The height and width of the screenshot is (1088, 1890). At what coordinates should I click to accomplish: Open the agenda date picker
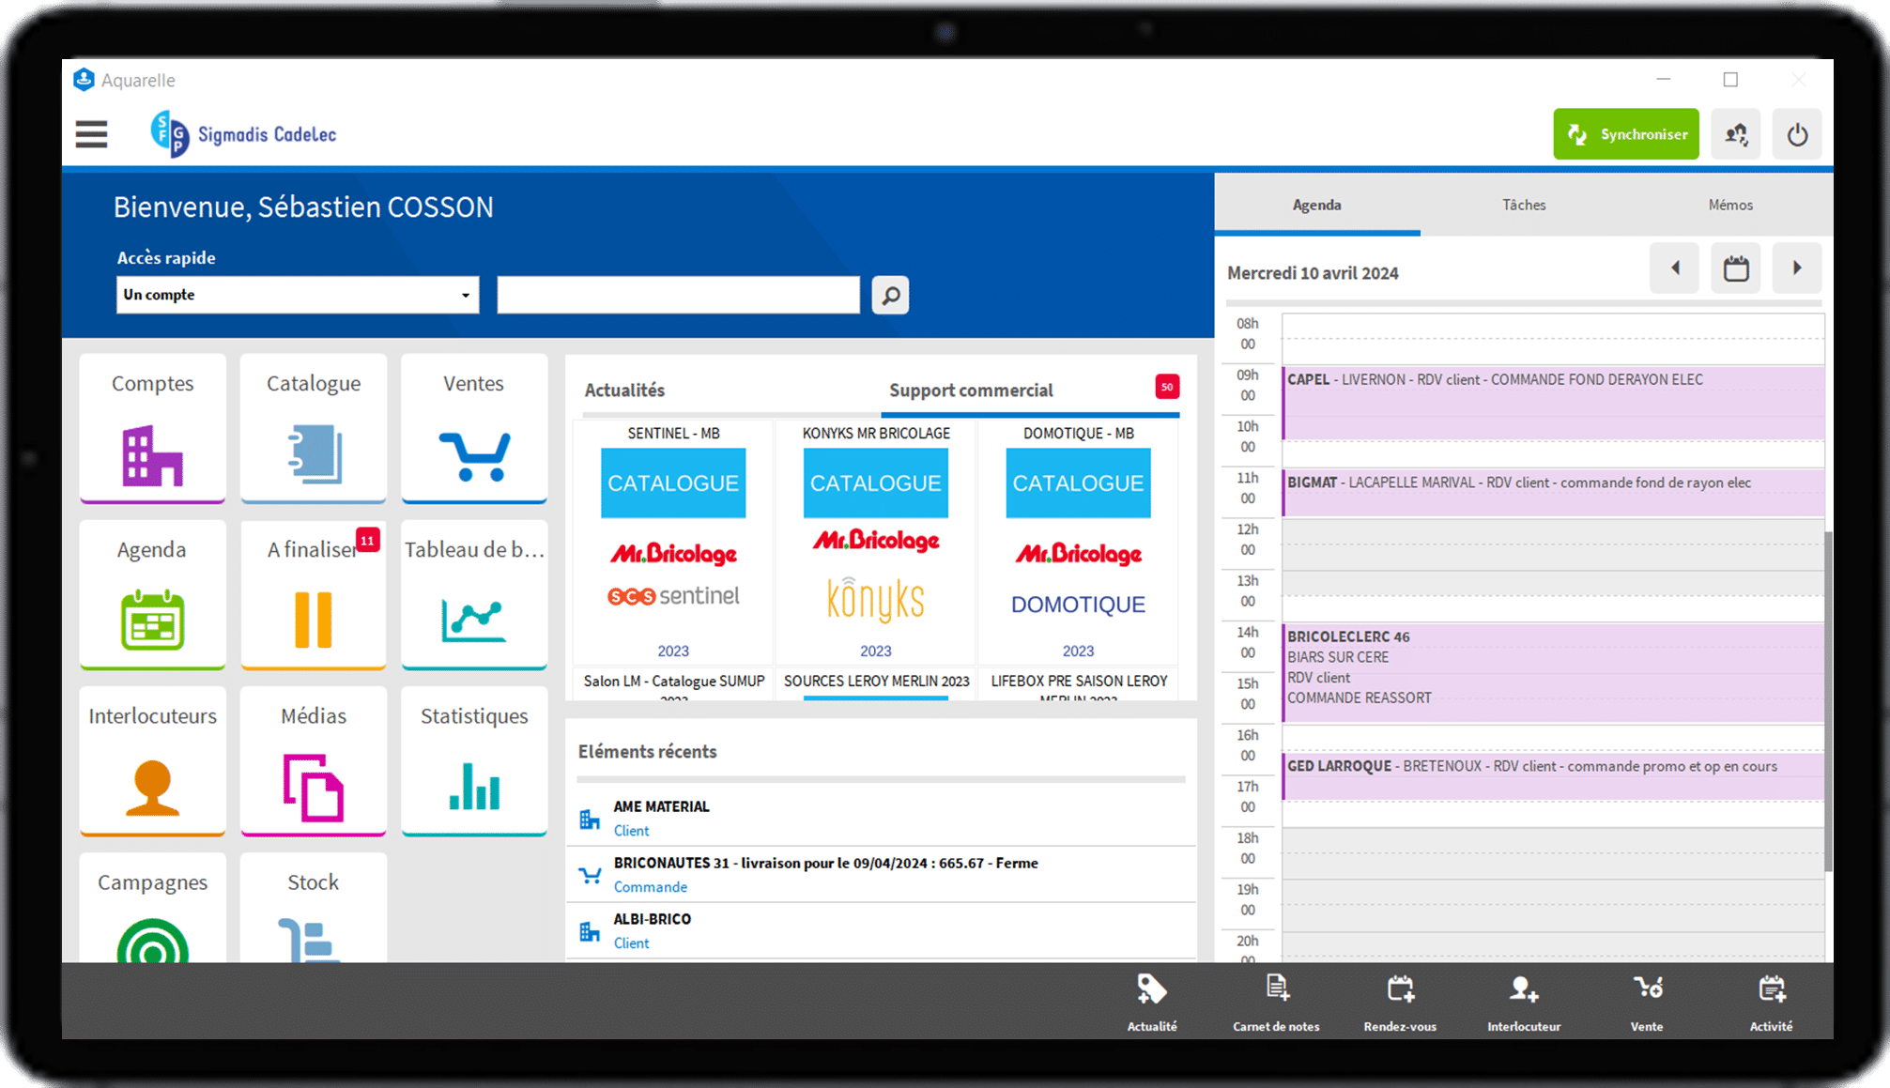[x=1735, y=268]
